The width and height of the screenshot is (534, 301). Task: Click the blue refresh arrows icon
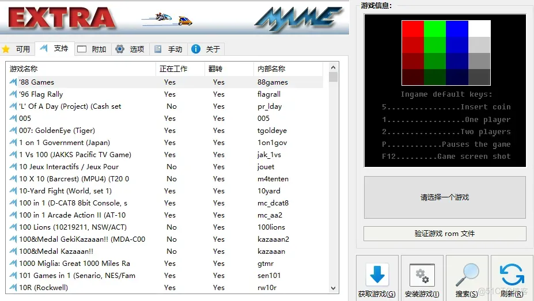[512, 275]
